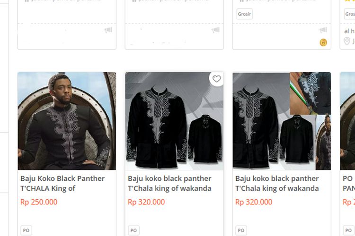Click the location pin icon on the rightmost card
355x236 pixels.
347,42
